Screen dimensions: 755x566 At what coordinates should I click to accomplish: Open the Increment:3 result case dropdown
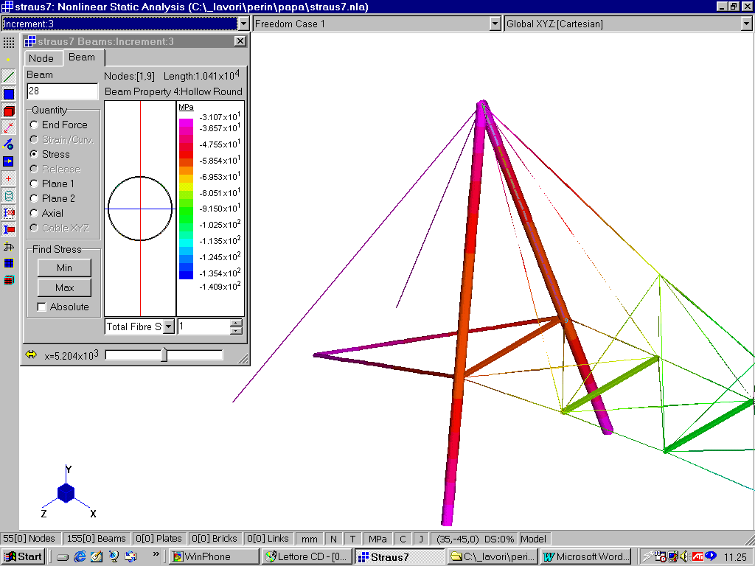coord(243,24)
